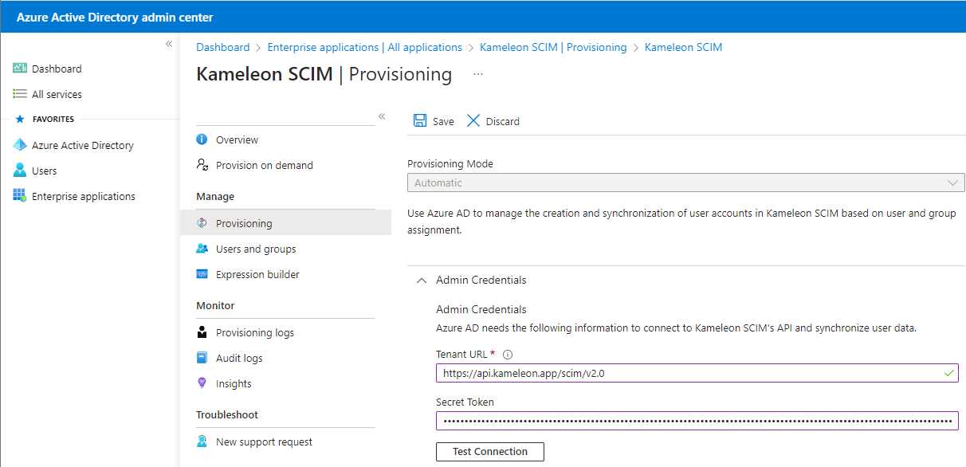966x467 pixels.
Task: Open Expression builder from Manage section
Action: point(257,274)
